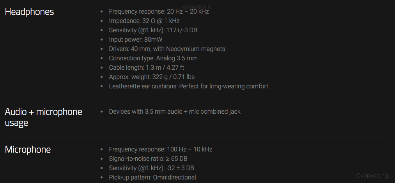Click the Headphones section heading

29,12
